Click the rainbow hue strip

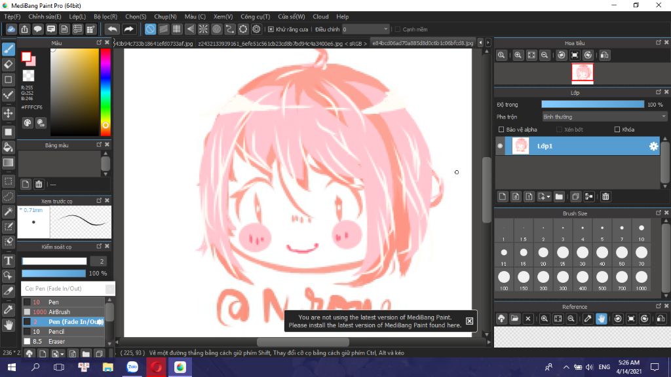coord(105,92)
